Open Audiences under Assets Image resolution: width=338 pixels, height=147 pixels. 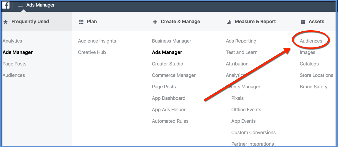311,41
